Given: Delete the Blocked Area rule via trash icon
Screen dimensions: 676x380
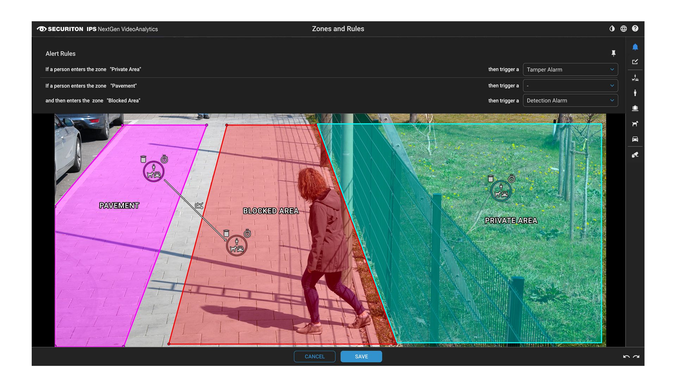Looking at the screenshot, I should click(226, 233).
